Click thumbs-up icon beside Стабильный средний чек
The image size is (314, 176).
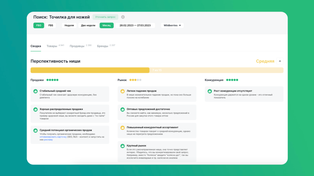pyautogui.click(x=36, y=91)
